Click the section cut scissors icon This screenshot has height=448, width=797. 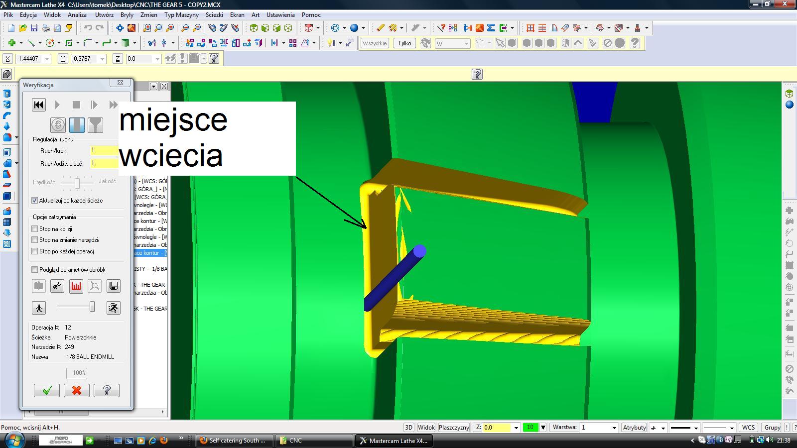click(57, 286)
